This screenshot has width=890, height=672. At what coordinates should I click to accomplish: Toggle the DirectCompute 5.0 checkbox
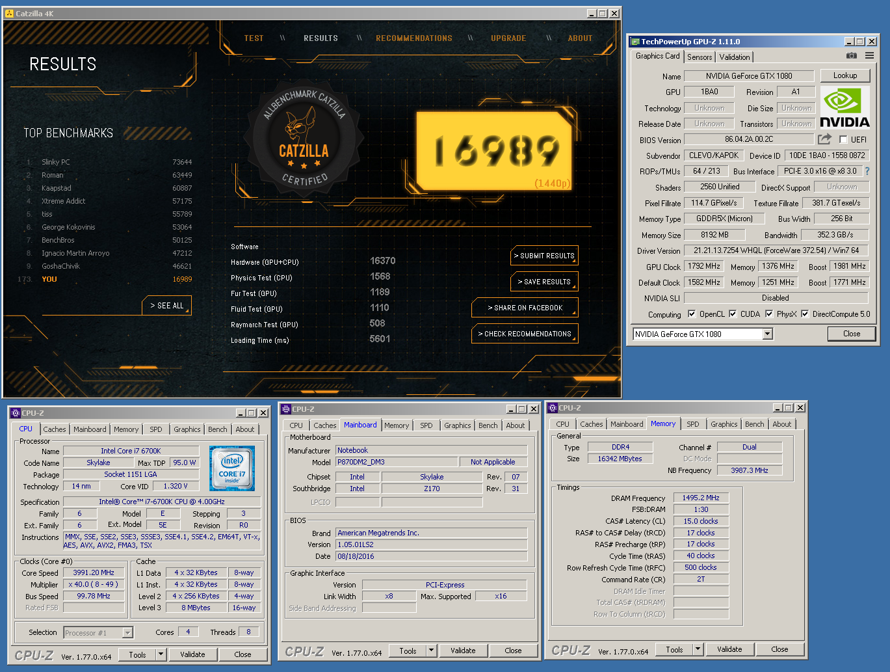(805, 314)
